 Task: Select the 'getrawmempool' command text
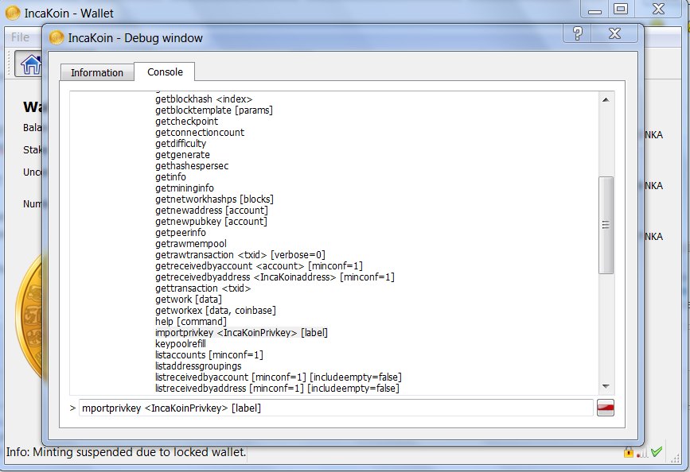[x=191, y=244]
